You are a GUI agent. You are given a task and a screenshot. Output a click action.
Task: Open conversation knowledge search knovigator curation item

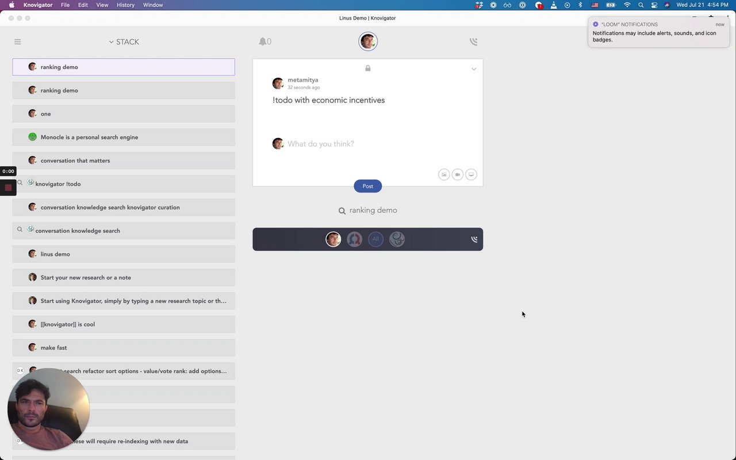pos(124,207)
